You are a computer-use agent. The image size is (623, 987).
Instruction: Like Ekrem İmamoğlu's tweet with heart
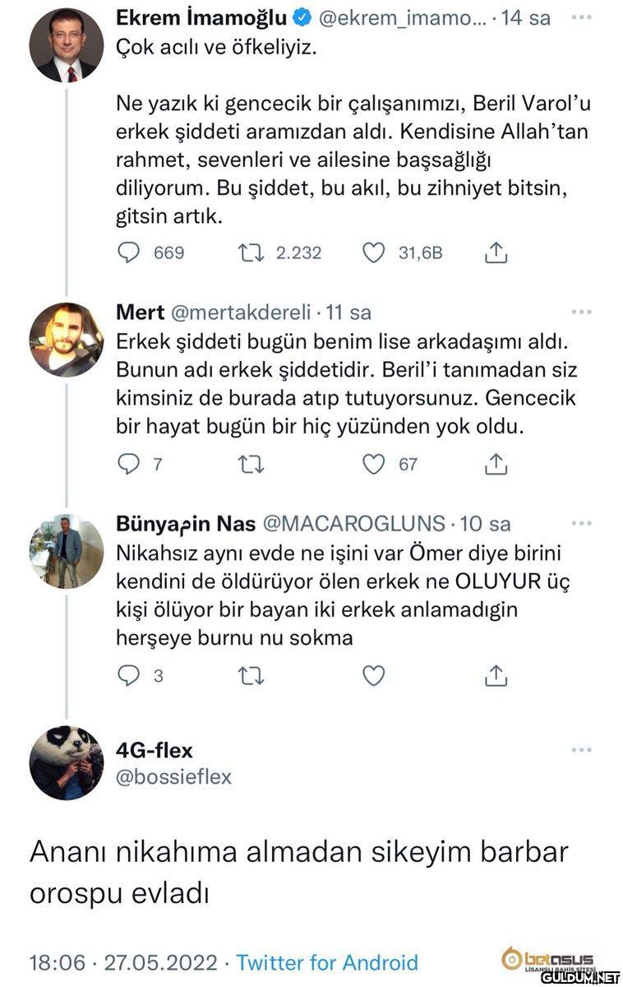coord(374,253)
